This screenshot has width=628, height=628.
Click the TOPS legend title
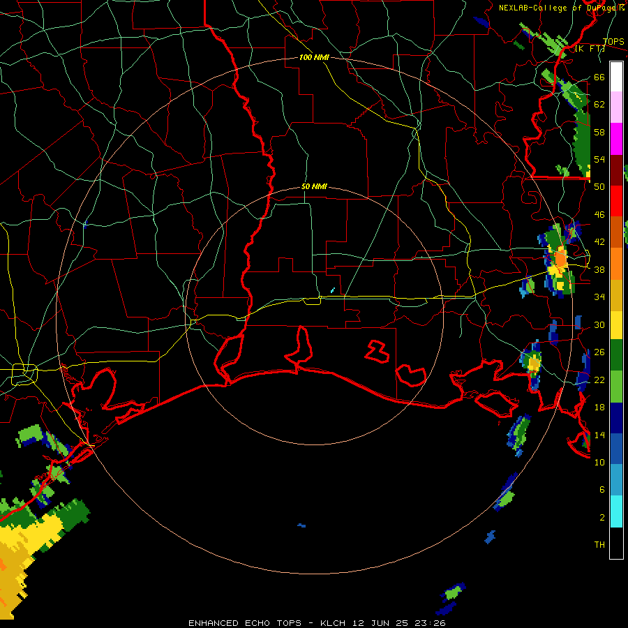pos(613,41)
